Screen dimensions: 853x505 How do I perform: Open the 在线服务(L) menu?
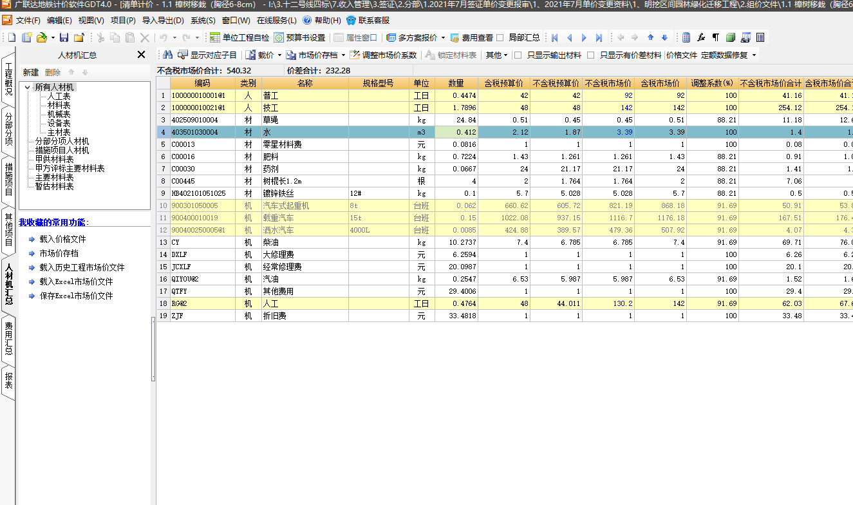(277, 21)
